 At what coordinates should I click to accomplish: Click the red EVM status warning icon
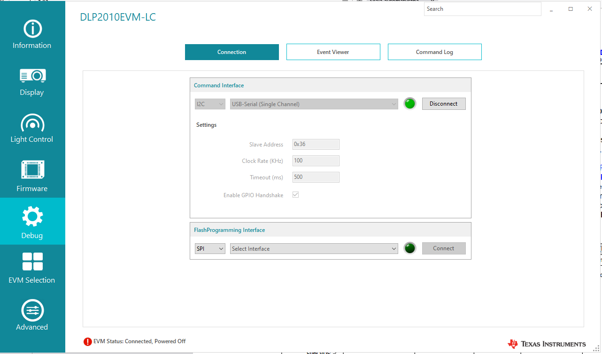coord(88,342)
